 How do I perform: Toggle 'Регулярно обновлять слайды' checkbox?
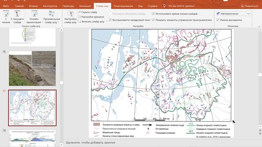tap(110, 13)
